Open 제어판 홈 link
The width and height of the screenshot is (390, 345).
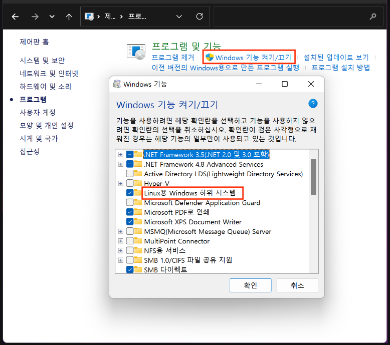pyautogui.click(x=34, y=42)
